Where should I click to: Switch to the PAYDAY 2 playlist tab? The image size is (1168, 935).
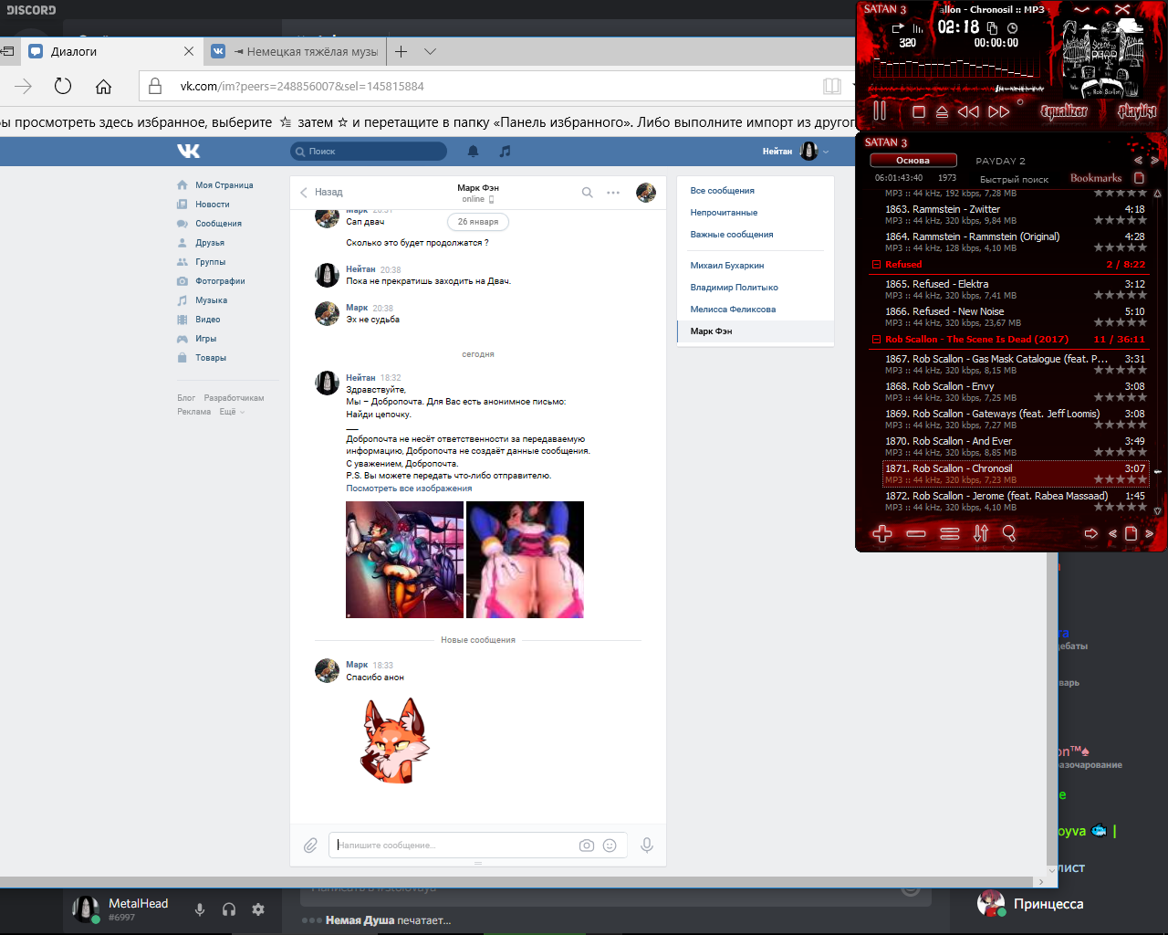click(x=1000, y=161)
